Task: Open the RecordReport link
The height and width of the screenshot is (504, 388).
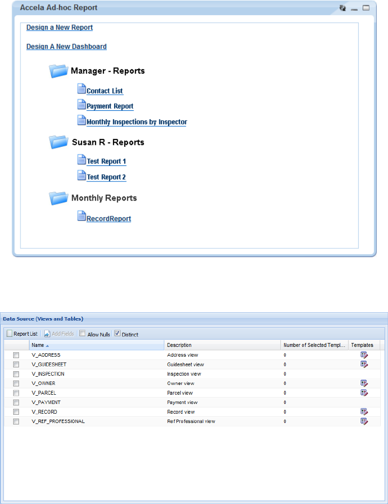Action: coord(109,219)
